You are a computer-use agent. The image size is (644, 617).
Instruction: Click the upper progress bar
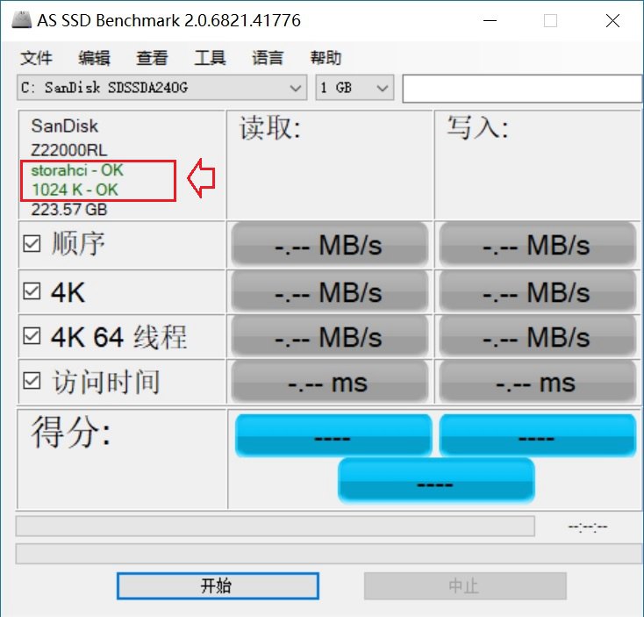(x=275, y=526)
